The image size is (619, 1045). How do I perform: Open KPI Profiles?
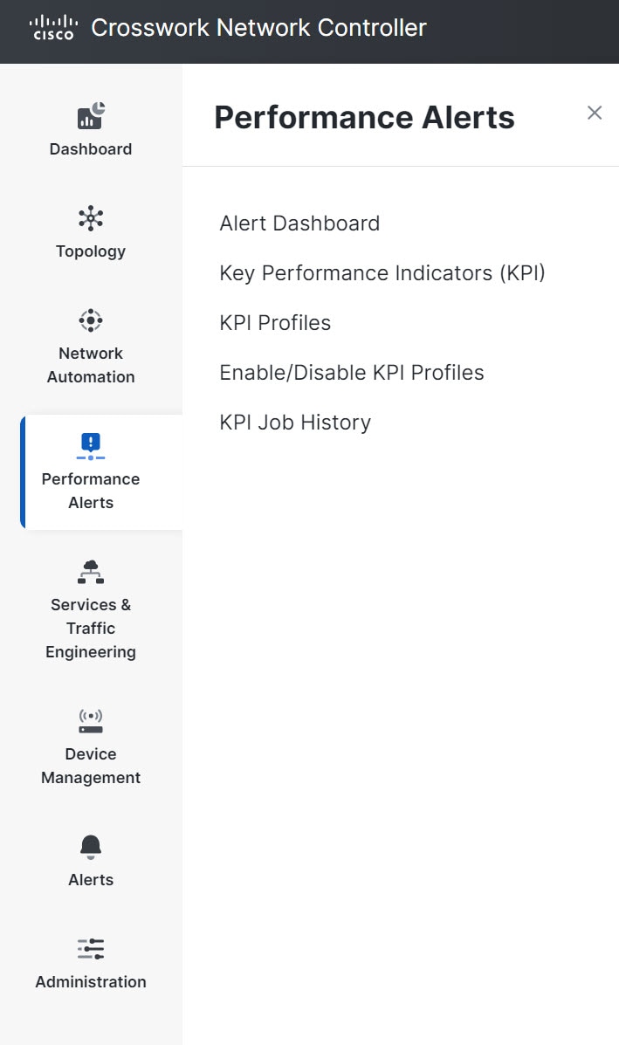[275, 322]
